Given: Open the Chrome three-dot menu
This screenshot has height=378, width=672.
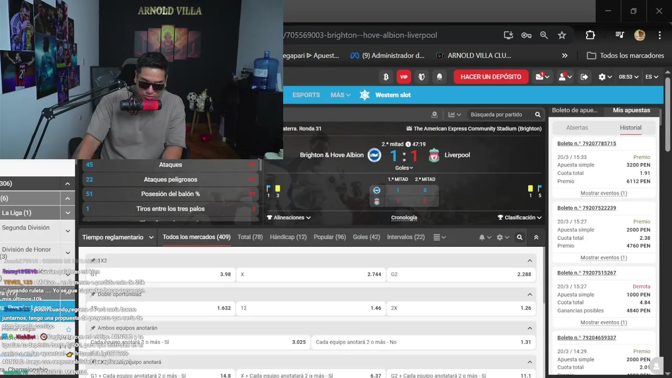Looking at the screenshot, I should tap(660, 35).
